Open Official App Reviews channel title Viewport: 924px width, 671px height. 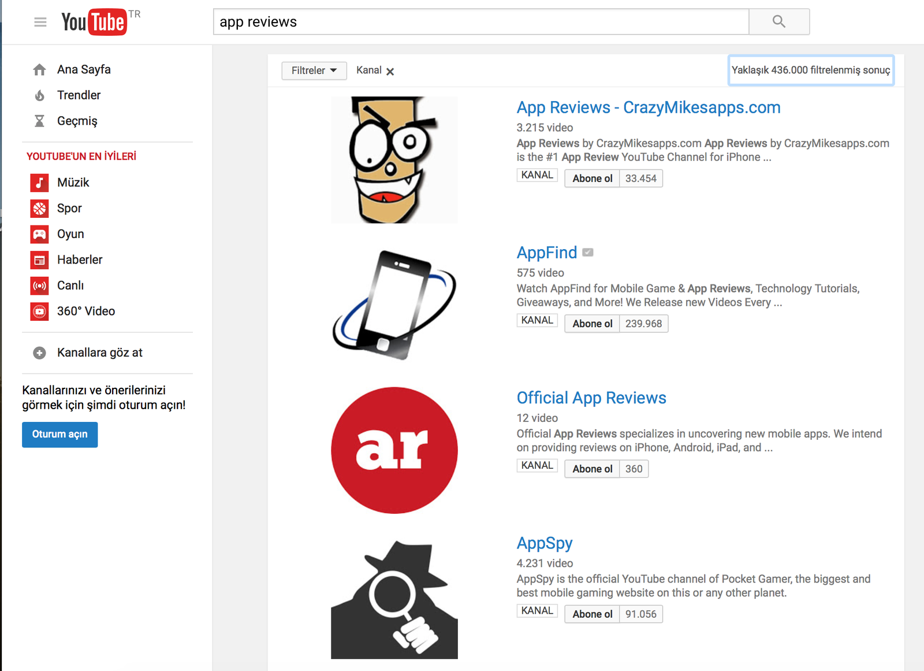tap(591, 398)
